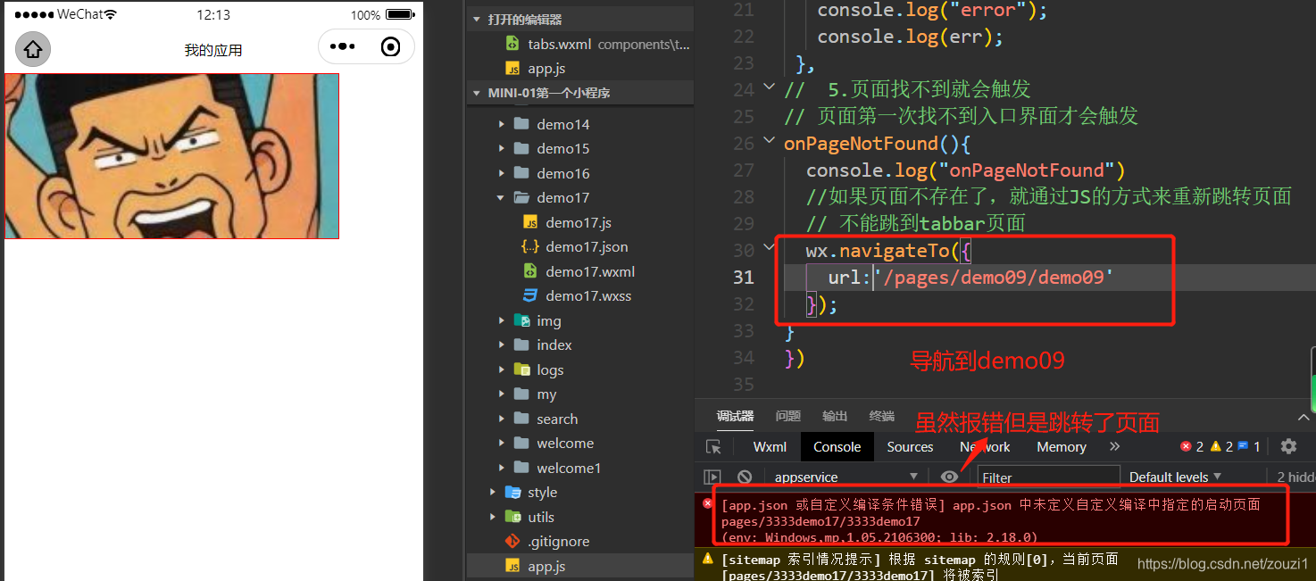The height and width of the screenshot is (581, 1316).
Task: Open the Console devtools tab
Action: tap(837, 447)
